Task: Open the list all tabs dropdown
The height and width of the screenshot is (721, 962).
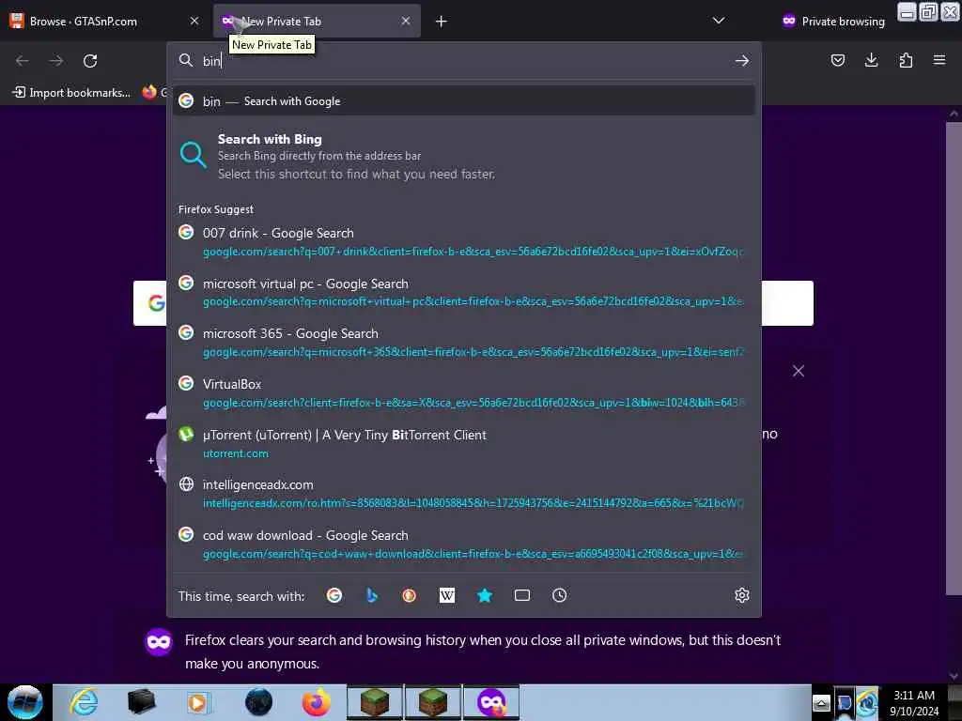Action: 719,21
